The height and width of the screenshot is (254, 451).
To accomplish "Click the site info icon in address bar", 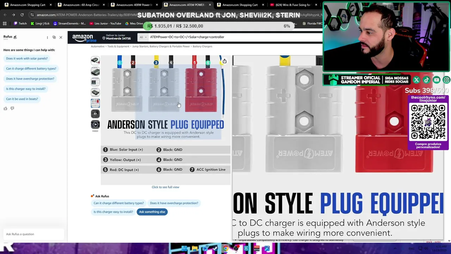I will pos(32,15).
